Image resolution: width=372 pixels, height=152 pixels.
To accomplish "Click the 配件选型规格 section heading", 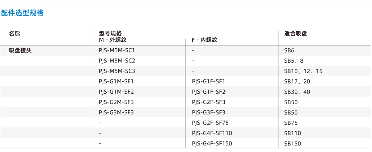I will (23, 13).
